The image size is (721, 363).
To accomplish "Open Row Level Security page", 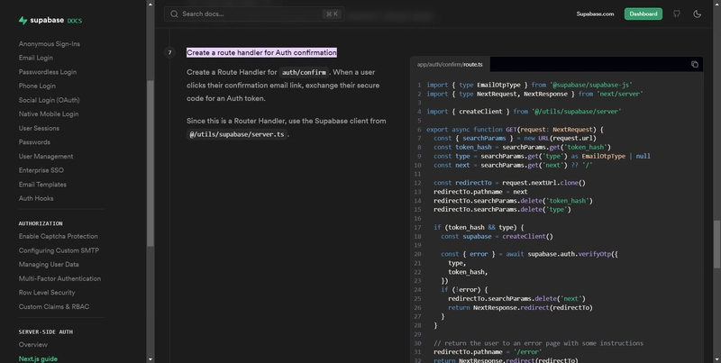I will click(47, 292).
